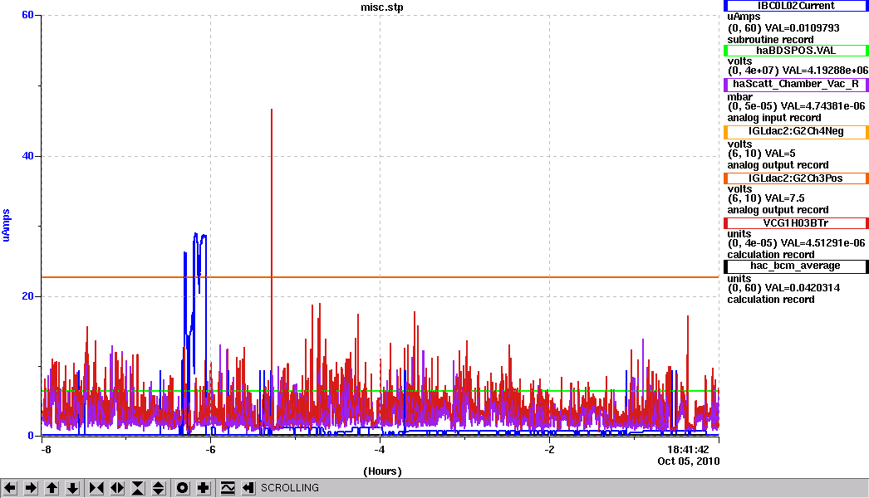Click the X-axis tick label -8

tap(46, 449)
